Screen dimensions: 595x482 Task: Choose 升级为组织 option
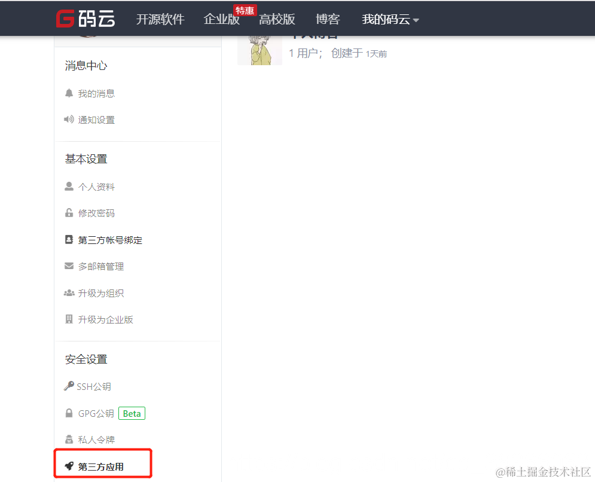(x=101, y=294)
